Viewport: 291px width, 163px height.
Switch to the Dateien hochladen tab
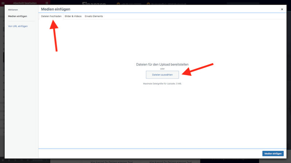pos(51,16)
